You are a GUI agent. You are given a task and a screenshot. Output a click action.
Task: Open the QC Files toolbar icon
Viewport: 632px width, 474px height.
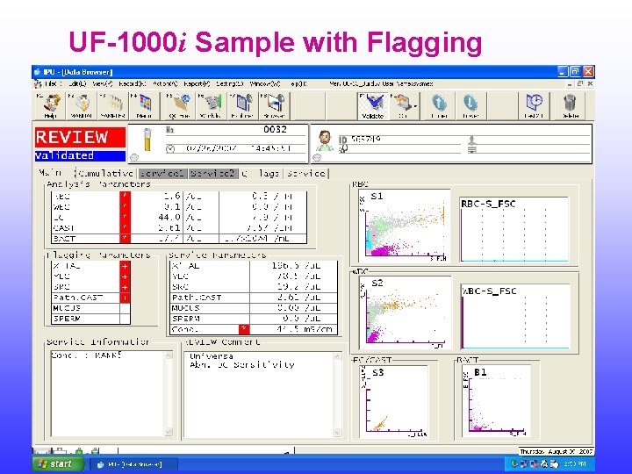(x=180, y=105)
